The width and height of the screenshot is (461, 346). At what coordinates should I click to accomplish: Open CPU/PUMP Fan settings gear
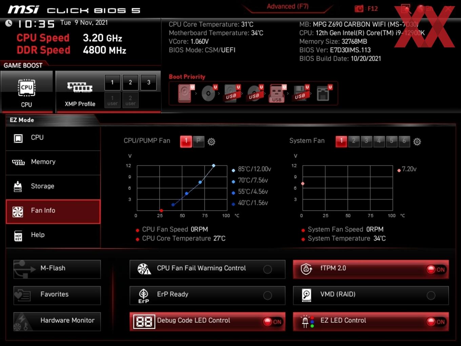point(212,141)
